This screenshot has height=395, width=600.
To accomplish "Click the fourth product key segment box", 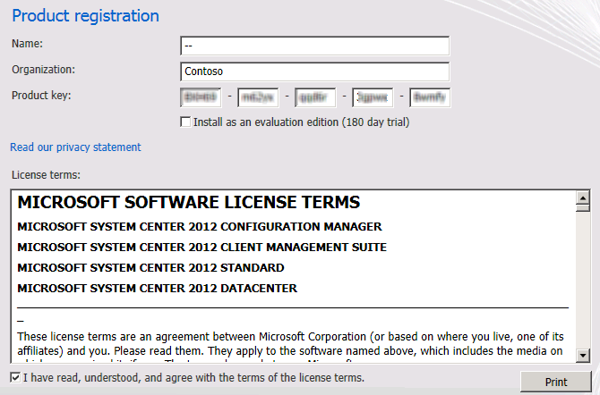I will 369,96.
